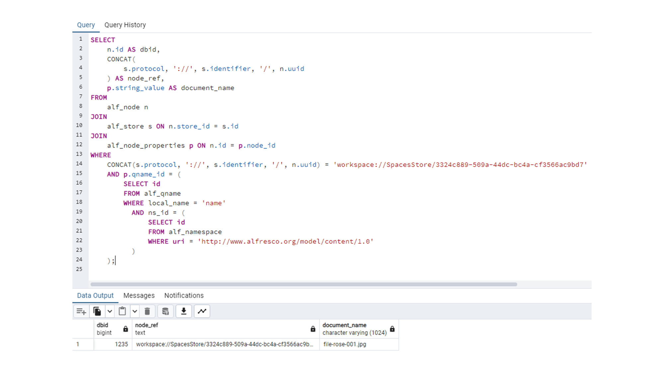Switch to the Query tab
664x373 pixels.
point(86,25)
